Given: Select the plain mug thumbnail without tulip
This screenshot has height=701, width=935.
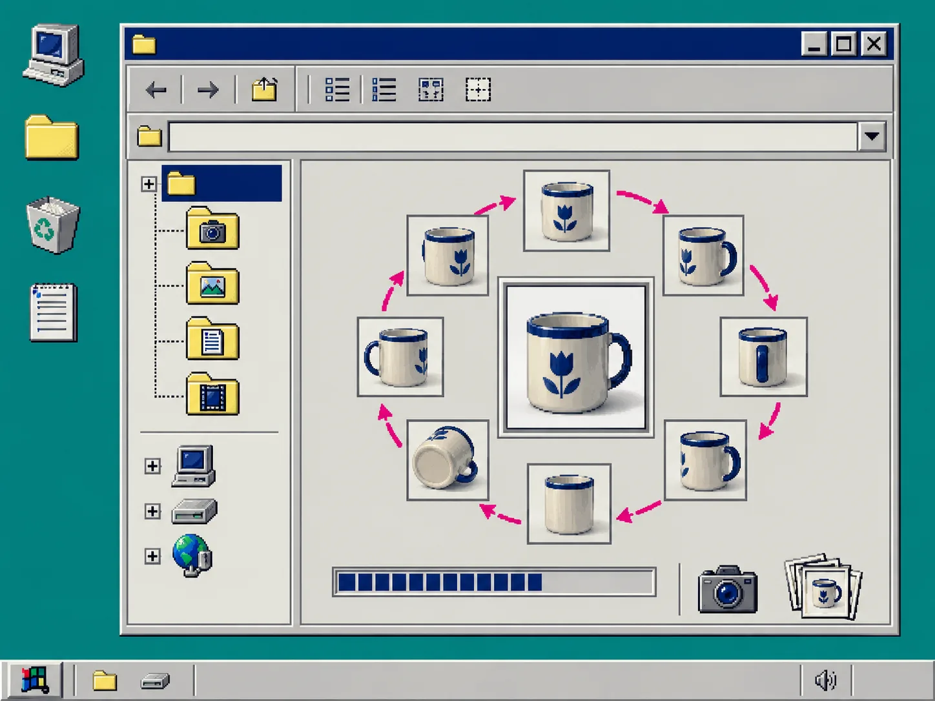Looking at the screenshot, I should pyautogui.click(x=569, y=503).
